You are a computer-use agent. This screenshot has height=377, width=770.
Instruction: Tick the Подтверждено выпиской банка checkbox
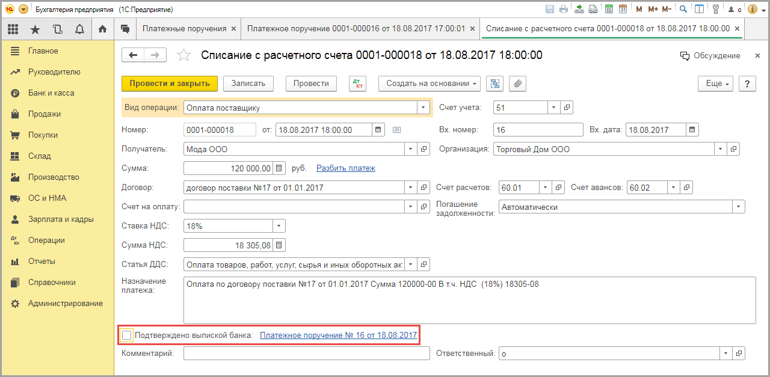[127, 335]
